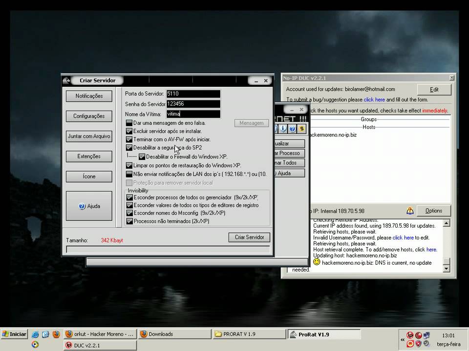Viewport: 469px width, 351px height.
Task: Minimize the Criar Servidor window
Action: pos(256,81)
